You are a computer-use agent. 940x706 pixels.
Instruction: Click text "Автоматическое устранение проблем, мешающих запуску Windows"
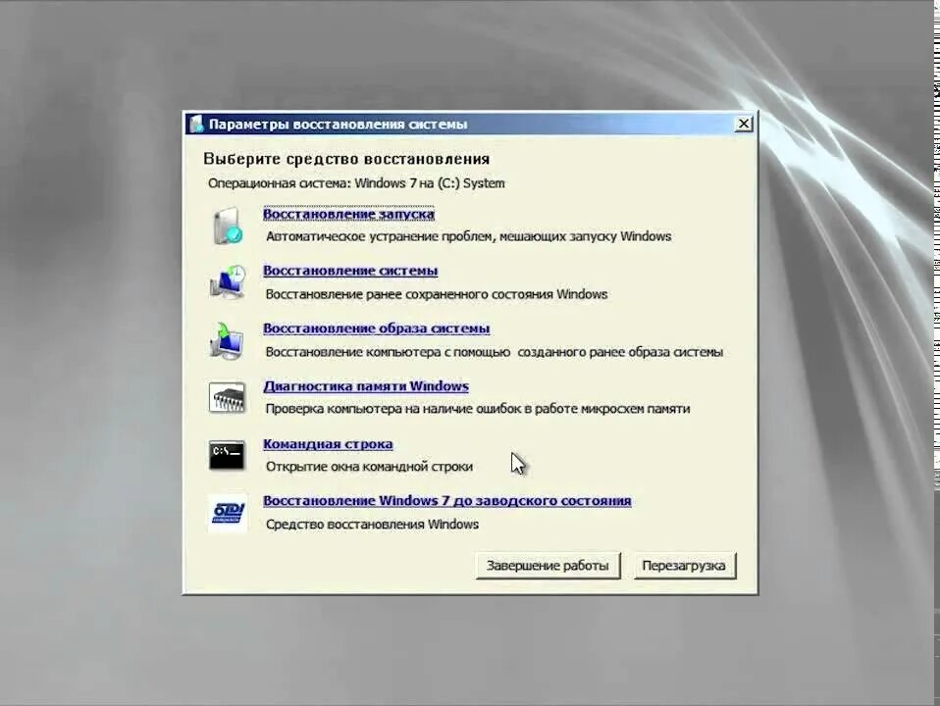(x=468, y=236)
